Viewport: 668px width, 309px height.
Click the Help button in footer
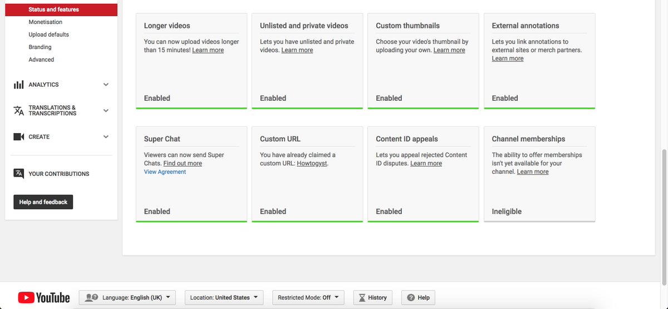[x=418, y=297]
